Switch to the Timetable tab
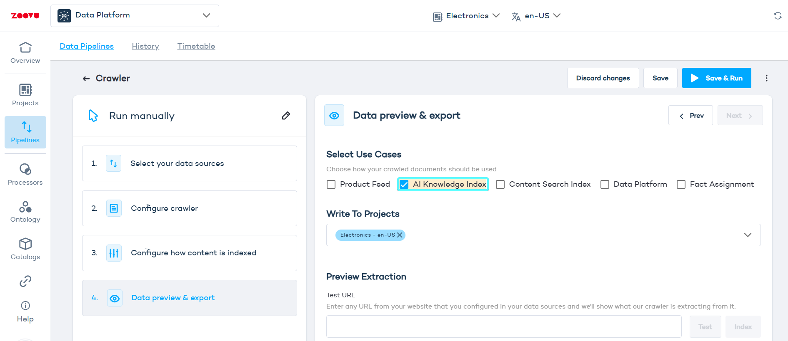Image resolution: width=788 pixels, height=341 pixels. pyautogui.click(x=196, y=46)
